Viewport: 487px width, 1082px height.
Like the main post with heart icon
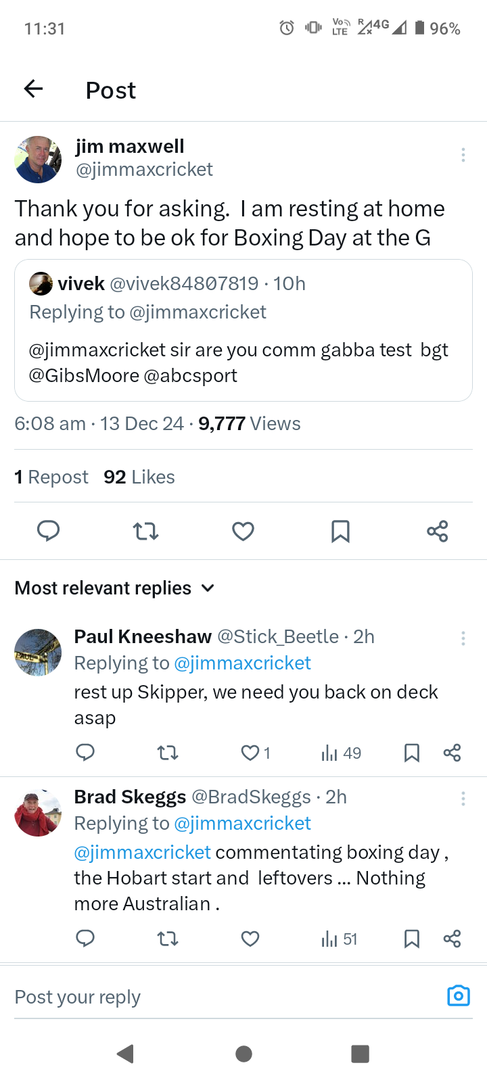(x=243, y=532)
